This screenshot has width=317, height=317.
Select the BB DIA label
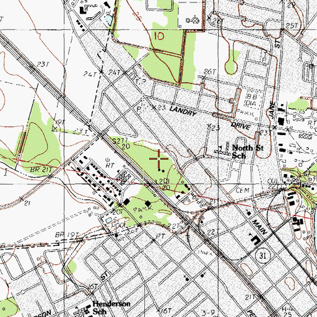point(251,100)
